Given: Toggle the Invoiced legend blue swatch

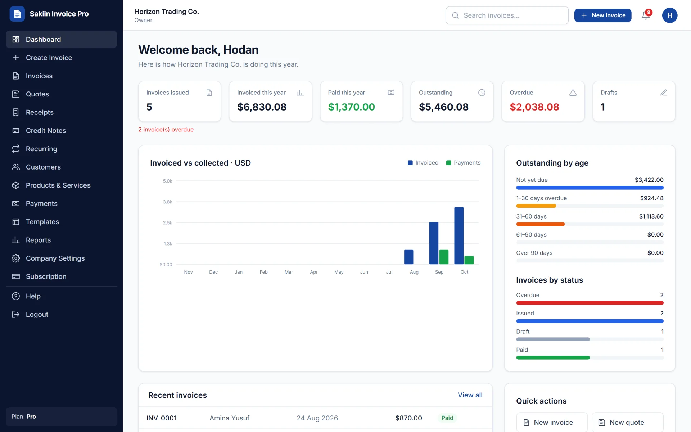Looking at the screenshot, I should click(410, 163).
